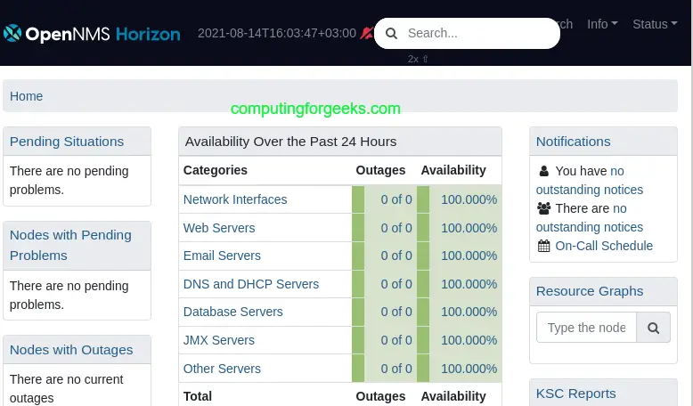Open the Notifications panel link

pos(574,142)
